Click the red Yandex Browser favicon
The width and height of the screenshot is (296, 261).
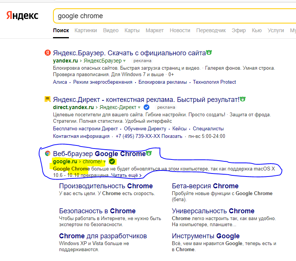point(48,53)
